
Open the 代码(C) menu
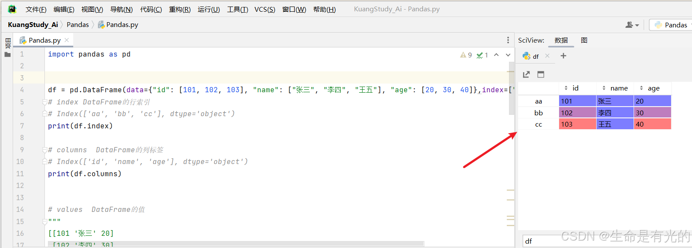click(151, 9)
